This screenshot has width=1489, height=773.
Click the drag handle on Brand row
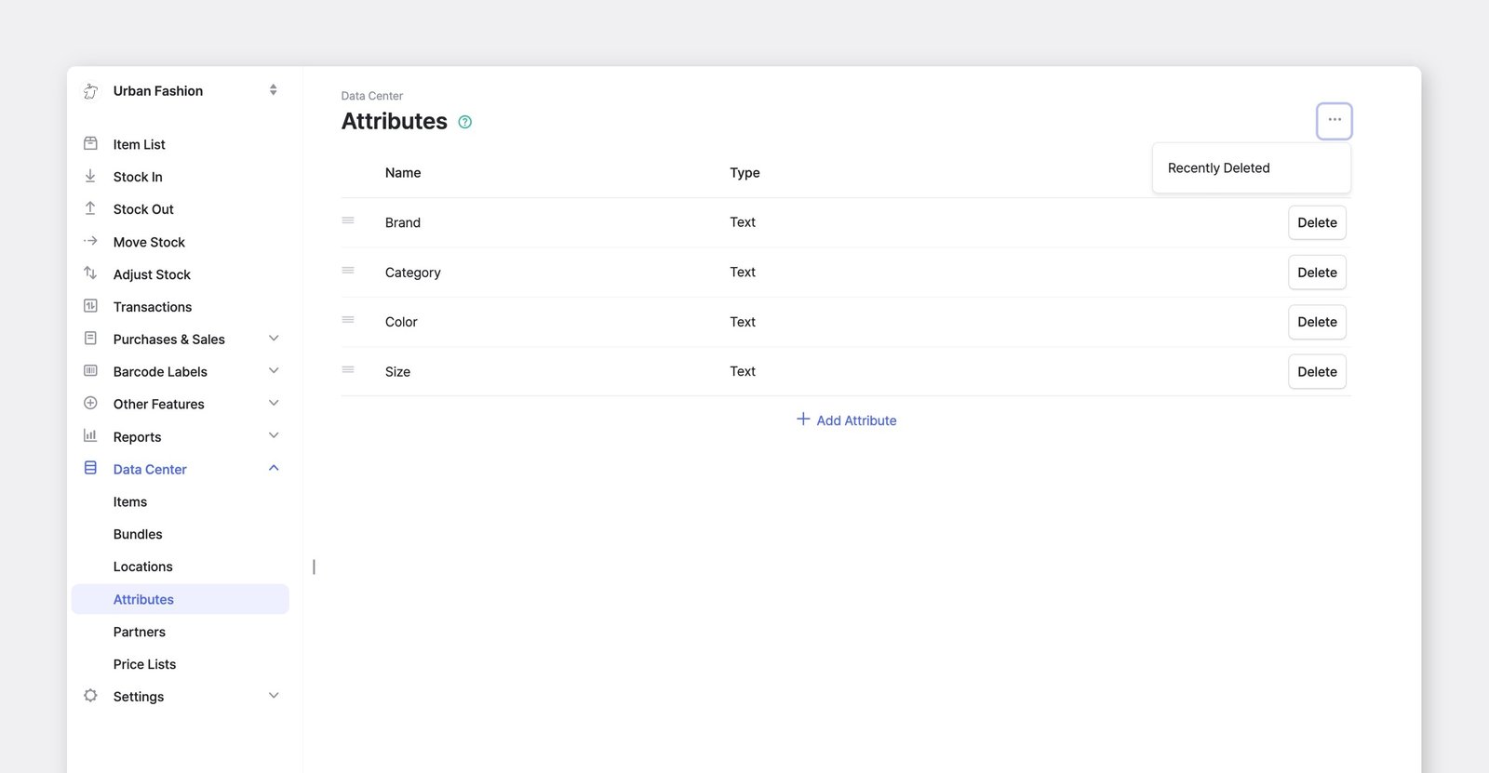(x=348, y=221)
